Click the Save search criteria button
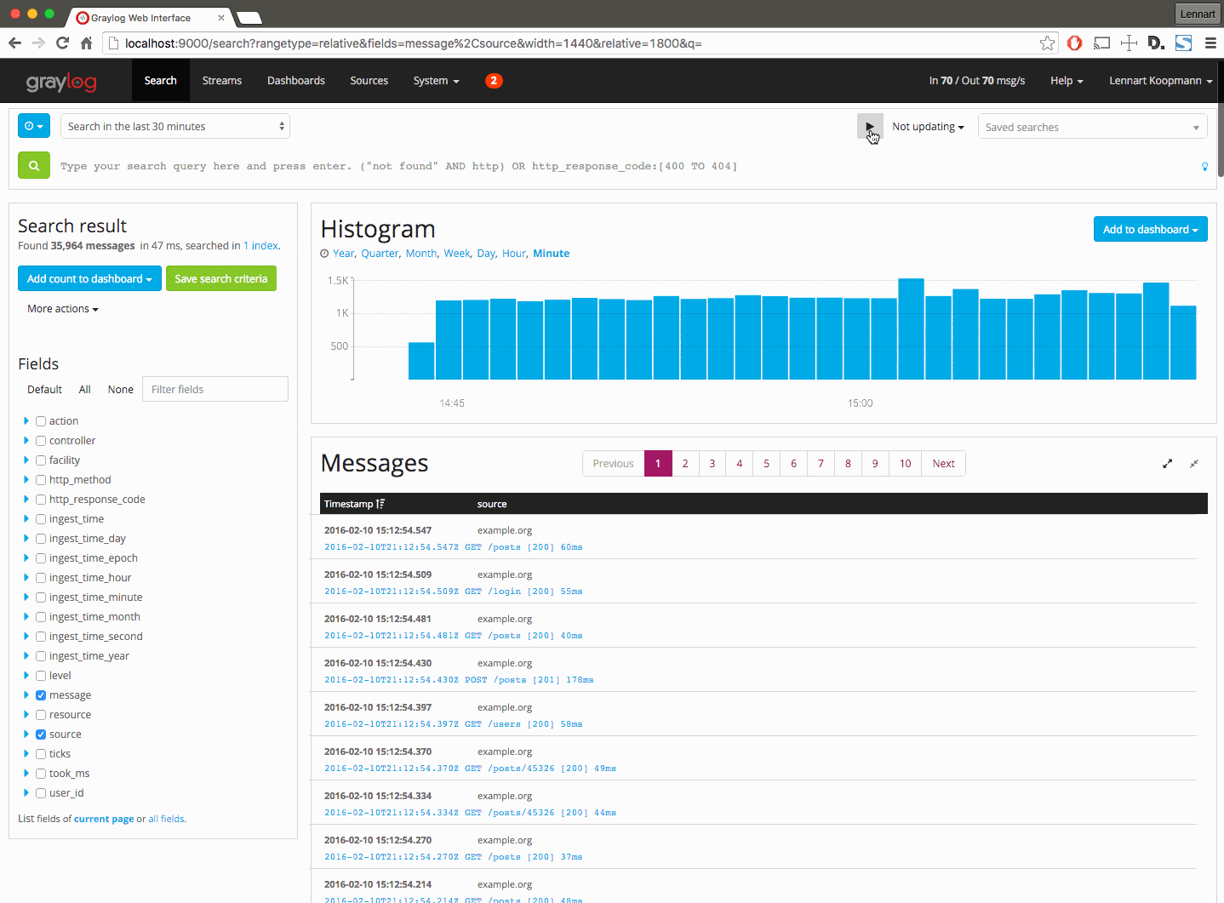Viewport: 1224px width, 903px height. pos(220,278)
